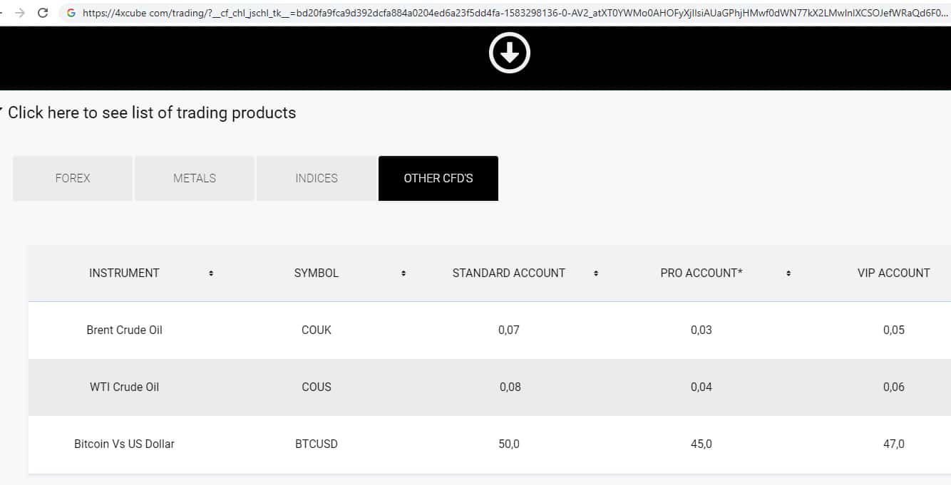
Task: Click the WTI Crude Oil row
Action: pyautogui.click(x=124, y=387)
